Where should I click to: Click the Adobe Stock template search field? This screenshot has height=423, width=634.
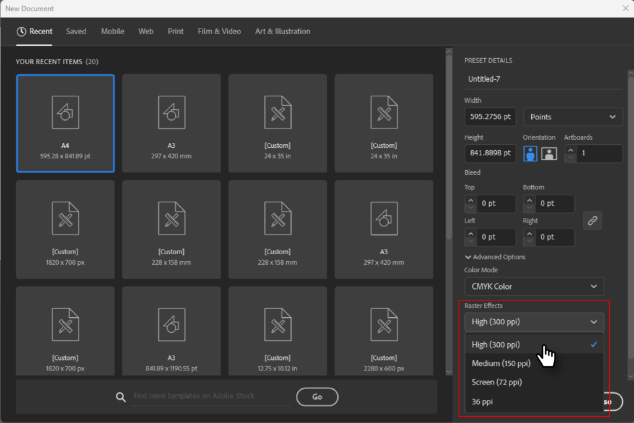(x=211, y=396)
